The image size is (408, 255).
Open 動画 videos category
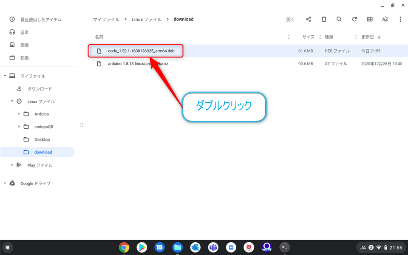point(25,58)
